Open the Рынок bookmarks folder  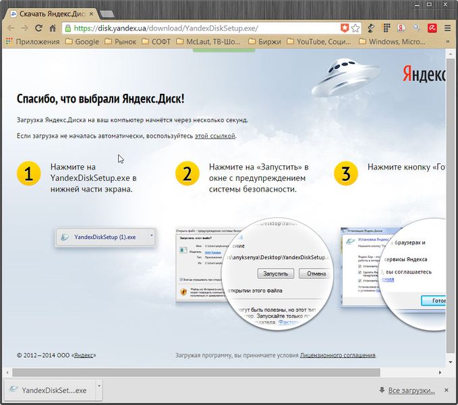pyautogui.click(x=120, y=42)
